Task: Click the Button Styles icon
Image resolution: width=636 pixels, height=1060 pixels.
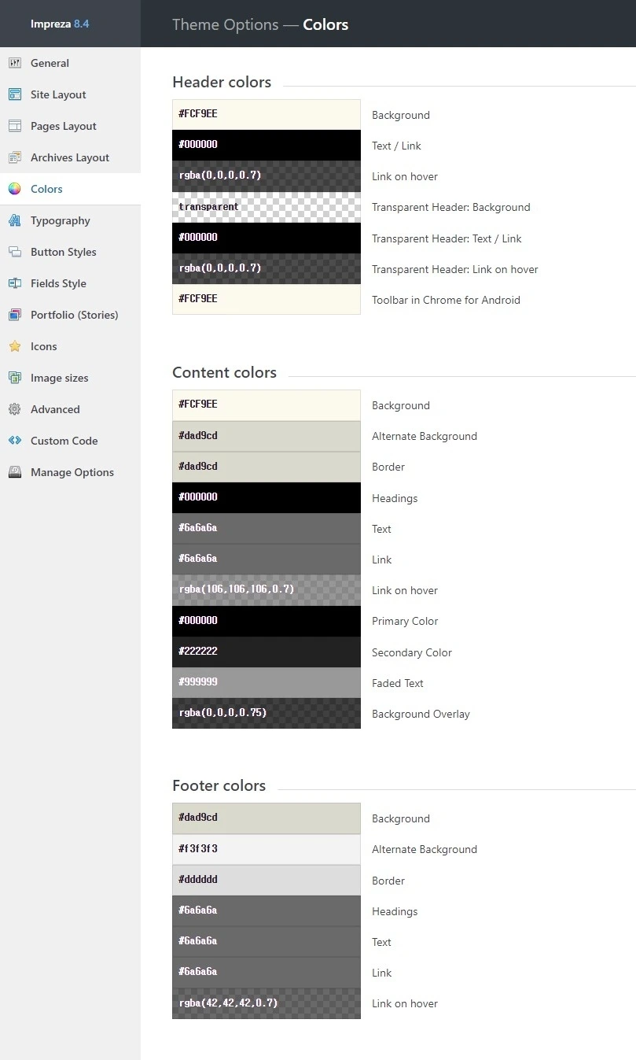Action: pos(15,252)
